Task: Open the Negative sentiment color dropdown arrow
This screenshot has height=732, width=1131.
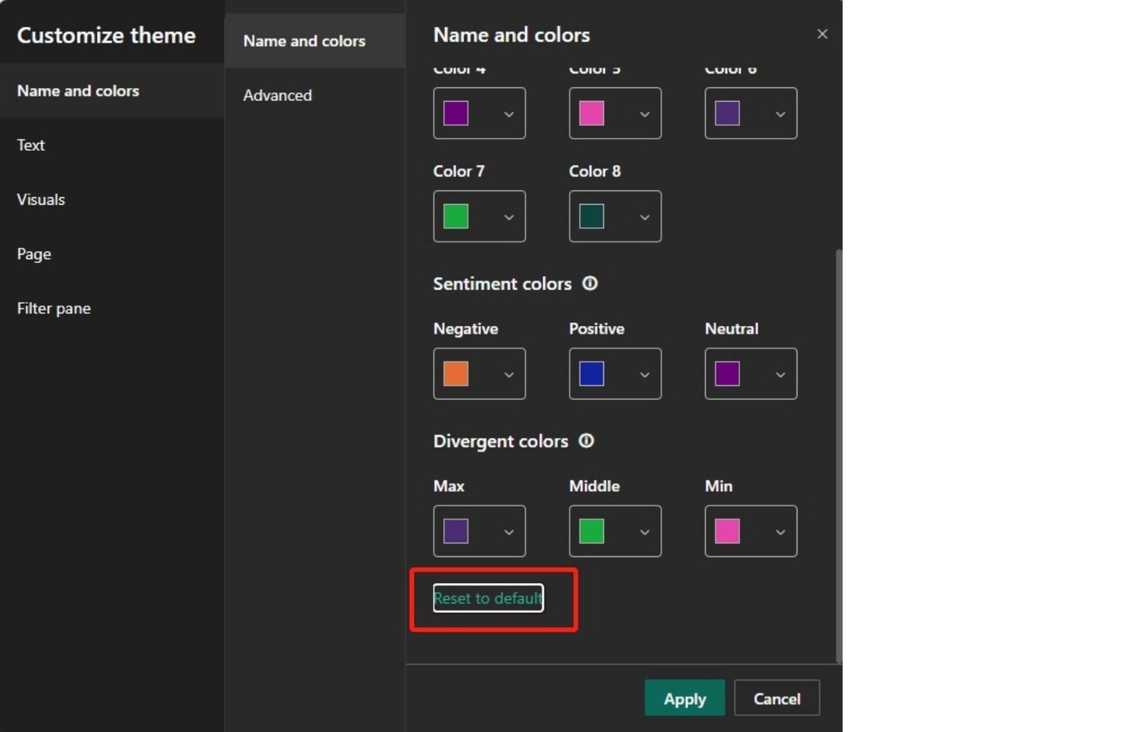Action: pyautogui.click(x=509, y=375)
